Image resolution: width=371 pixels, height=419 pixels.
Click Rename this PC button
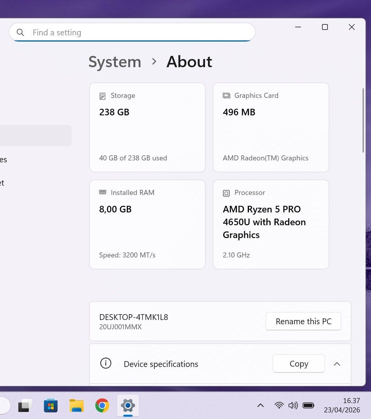(x=303, y=321)
